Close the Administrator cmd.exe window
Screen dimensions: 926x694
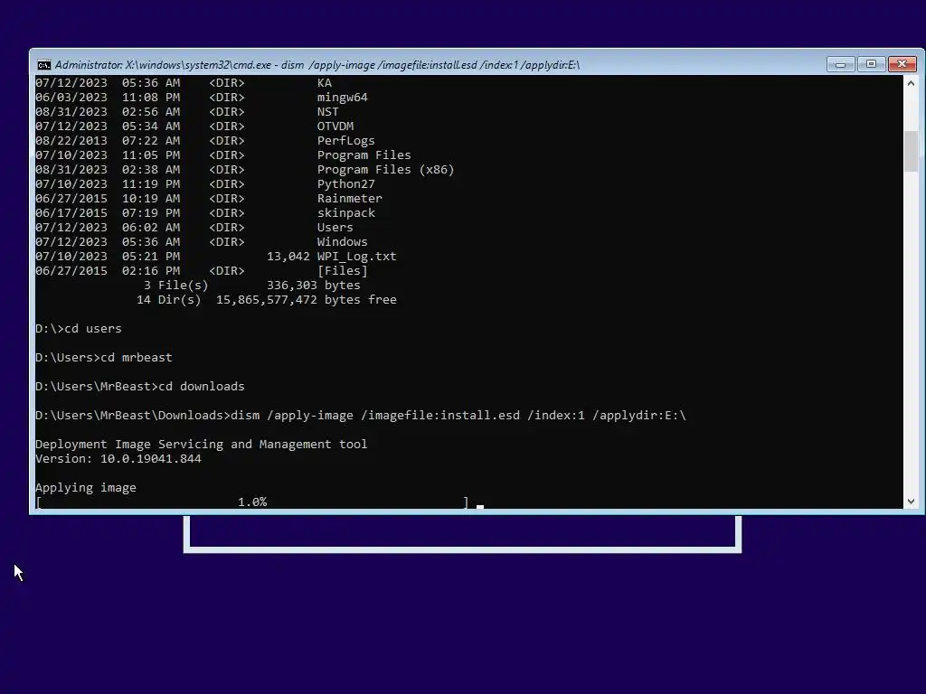902,64
